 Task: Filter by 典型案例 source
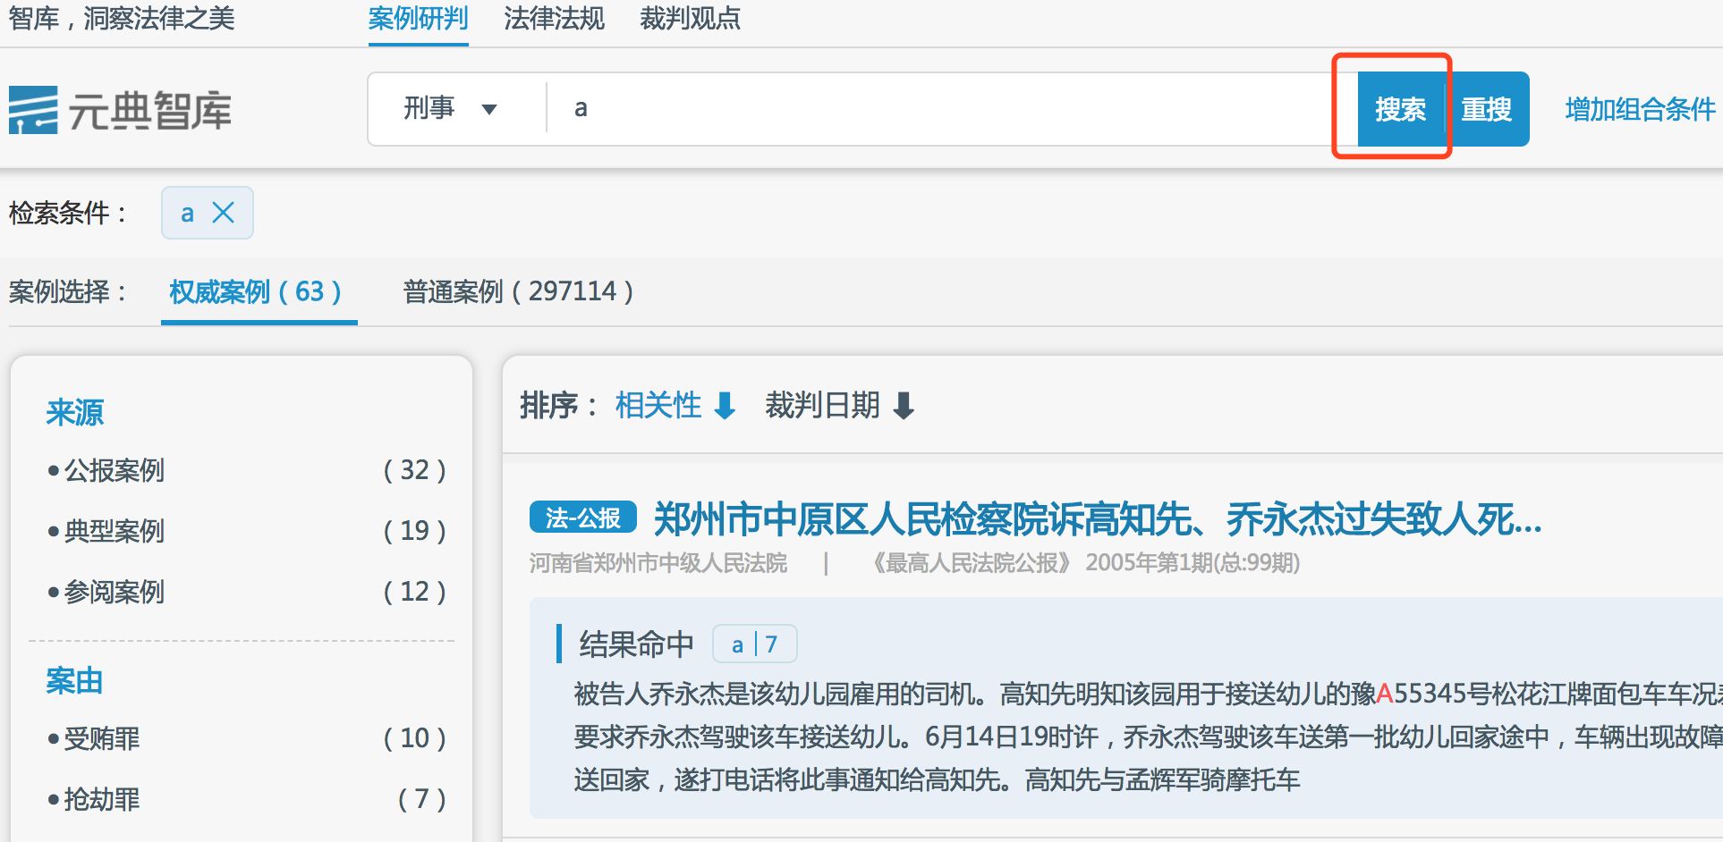point(115,531)
